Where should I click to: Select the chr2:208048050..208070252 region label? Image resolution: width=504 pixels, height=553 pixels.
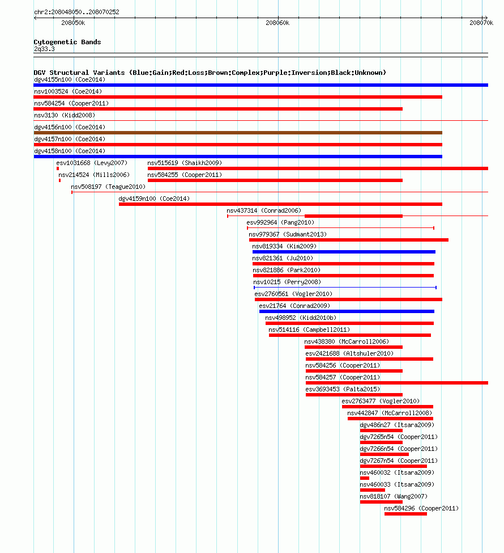point(76,12)
